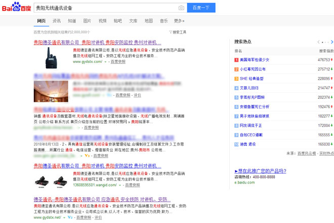Go to next page of 搜索热点

coord(332,42)
